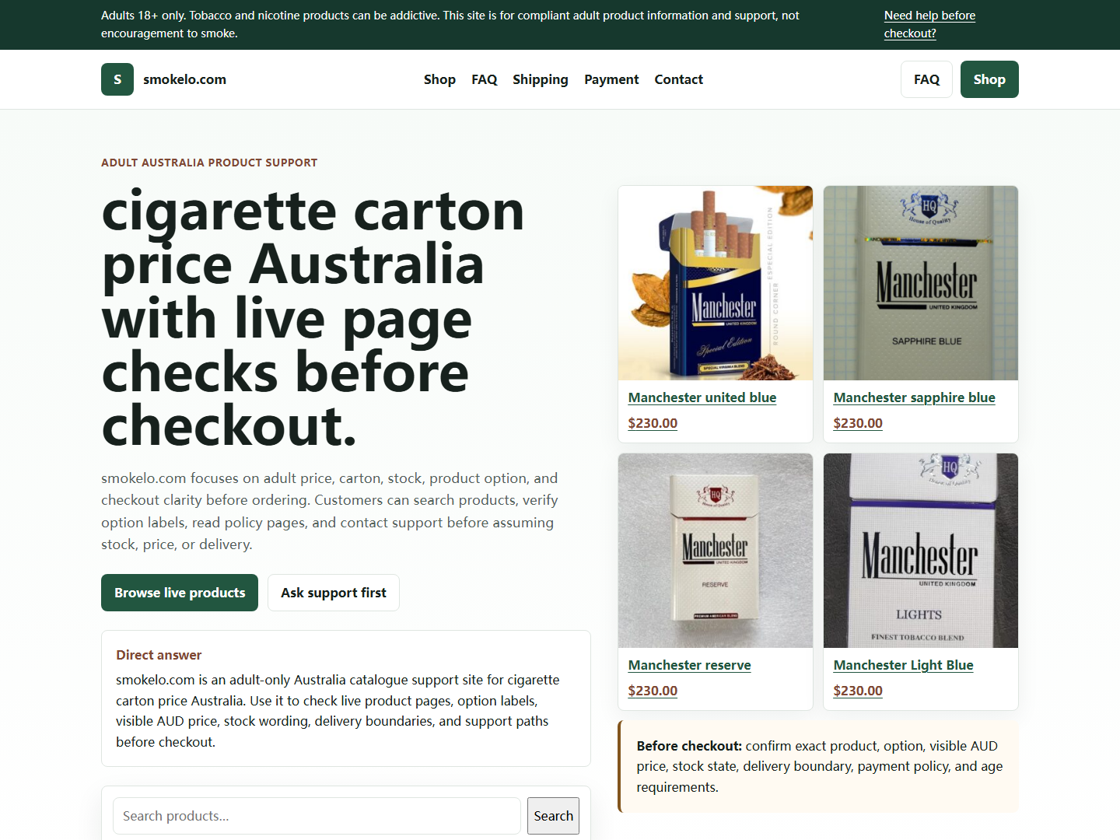
Task: Follow the 'Need help before checkout?' link
Action: pos(929,24)
